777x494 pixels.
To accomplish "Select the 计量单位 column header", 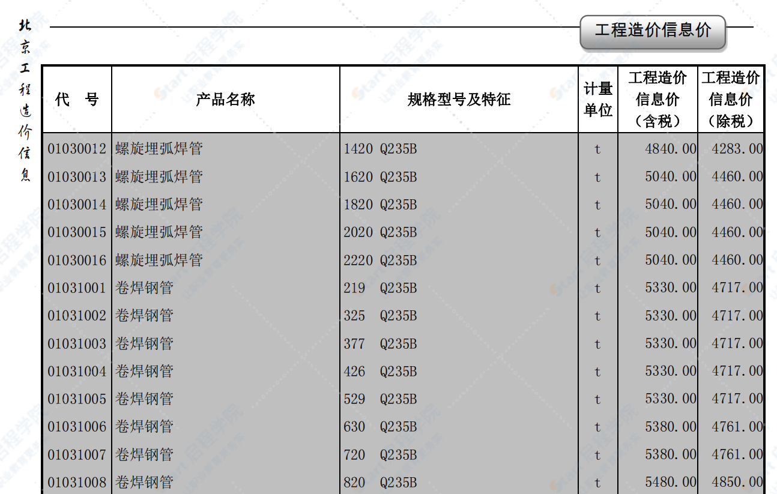I will pos(598,100).
